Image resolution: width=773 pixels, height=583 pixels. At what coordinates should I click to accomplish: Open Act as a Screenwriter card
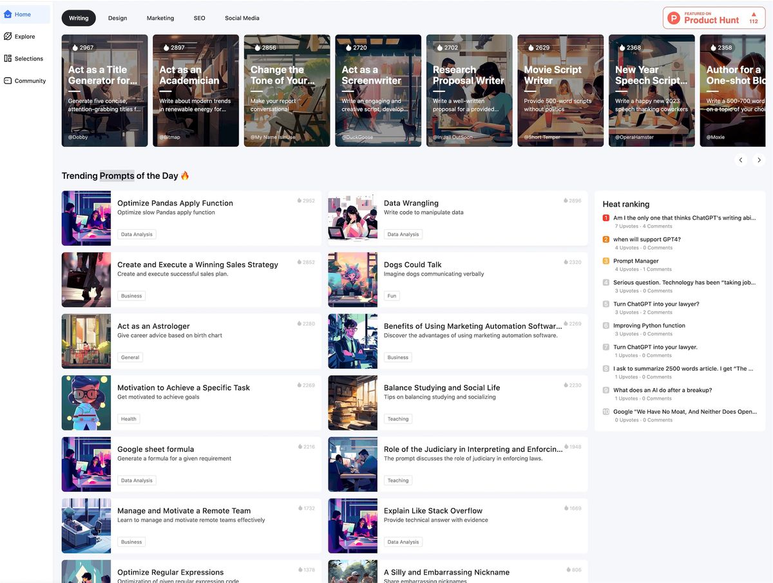(378, 91)
